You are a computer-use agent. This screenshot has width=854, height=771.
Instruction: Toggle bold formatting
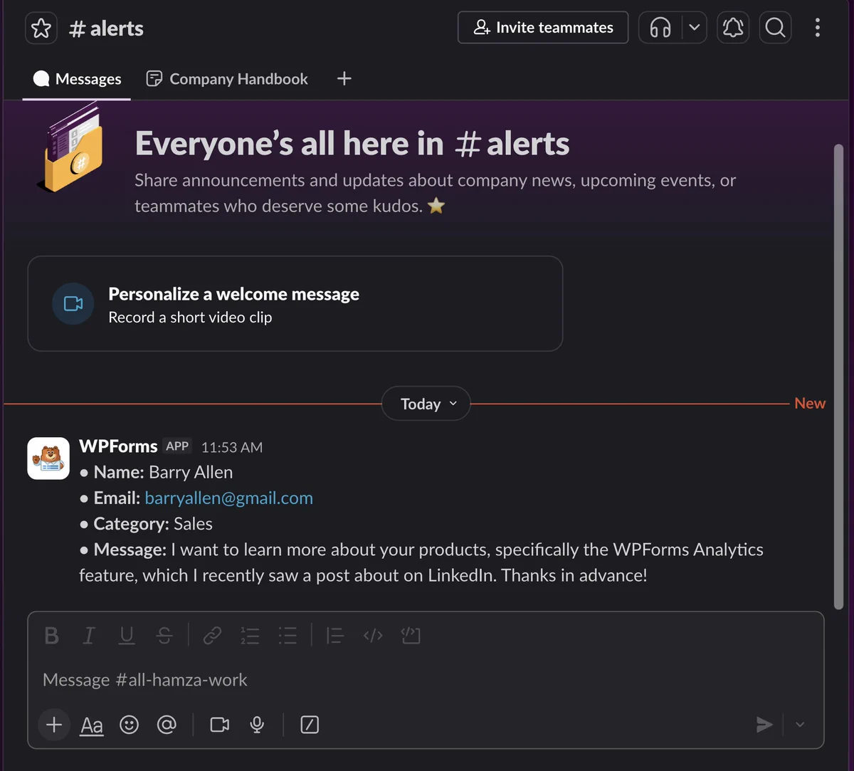click(x=51, y=635)
